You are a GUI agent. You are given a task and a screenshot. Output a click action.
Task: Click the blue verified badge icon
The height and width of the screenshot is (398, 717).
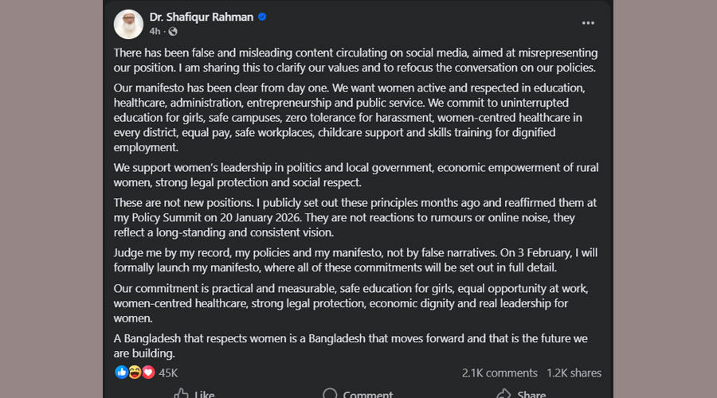(x=262, y=17)
